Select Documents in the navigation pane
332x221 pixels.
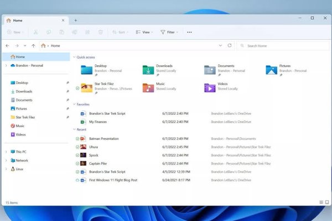click(36, 100)
